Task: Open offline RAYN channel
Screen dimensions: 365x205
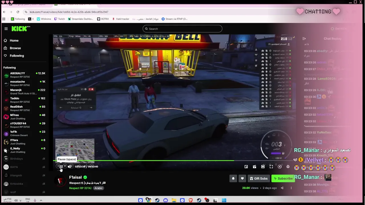Action: [25, 167]
